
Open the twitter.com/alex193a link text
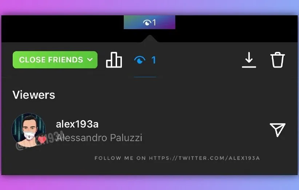204,158
